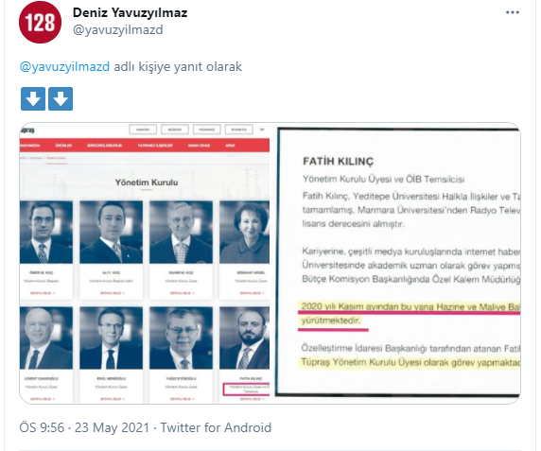This screenshot has width=541, height=451.
Task: Open the Yönetim Kurulu board members image
Action: (145, 263)
